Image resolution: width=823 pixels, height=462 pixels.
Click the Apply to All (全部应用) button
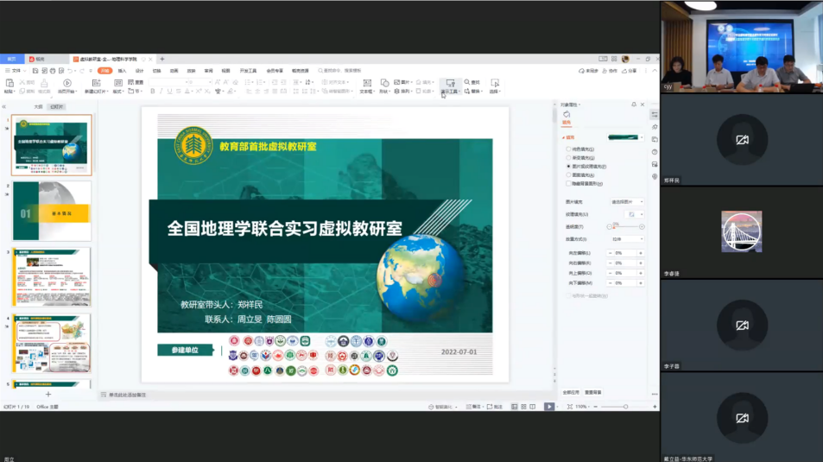click(x=570, y=392)
